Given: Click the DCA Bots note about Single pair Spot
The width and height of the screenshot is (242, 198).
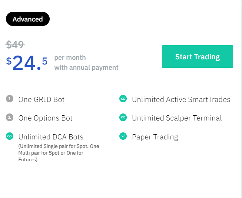Looking at the screenshot, I should [59, 153].
